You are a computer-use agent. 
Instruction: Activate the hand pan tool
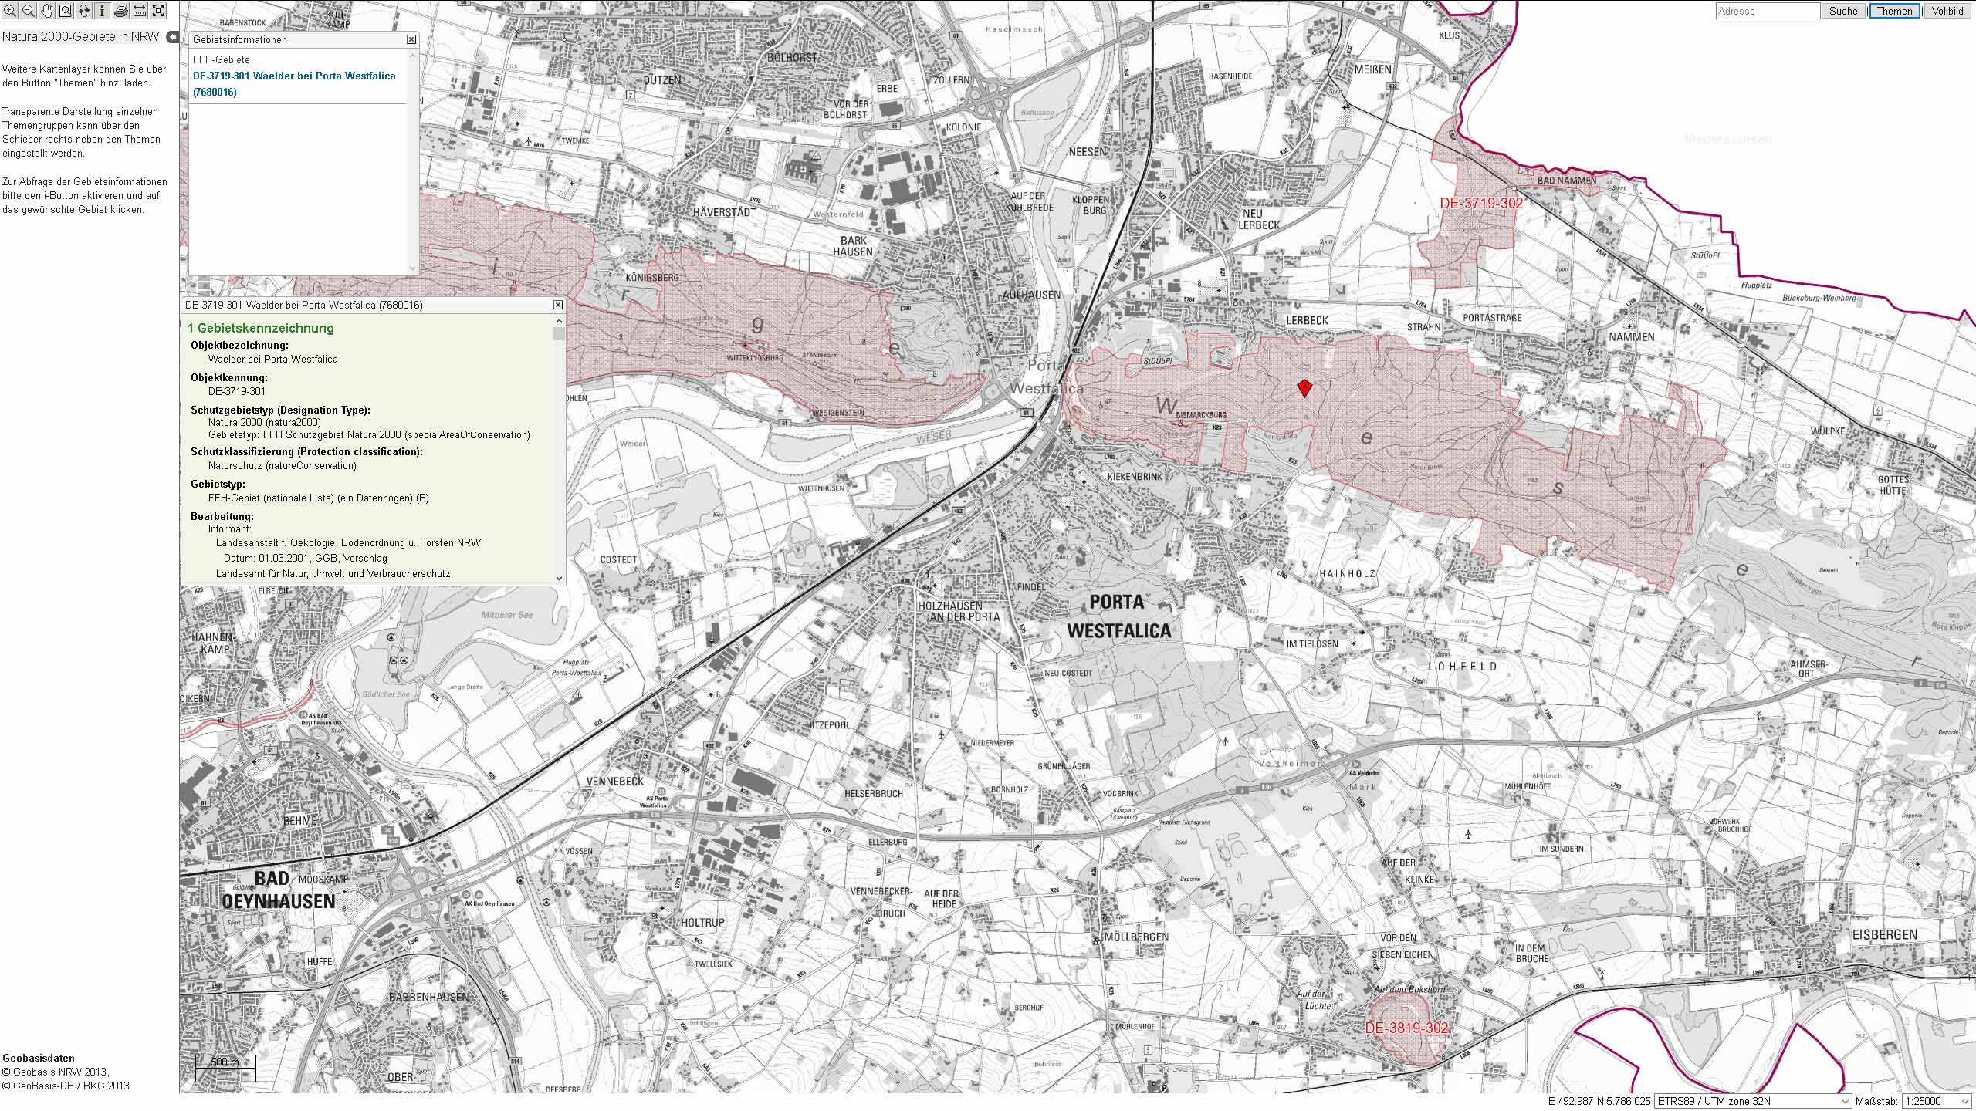(47, 11)
